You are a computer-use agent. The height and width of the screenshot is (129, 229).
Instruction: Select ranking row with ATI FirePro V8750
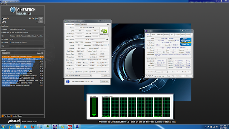click(x=23, y=71)
